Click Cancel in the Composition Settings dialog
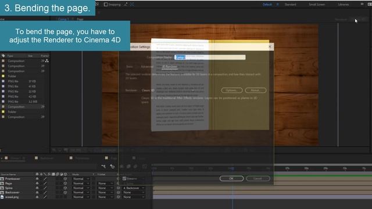Screen dimensions: 372x209 click(x=257, y=178)
